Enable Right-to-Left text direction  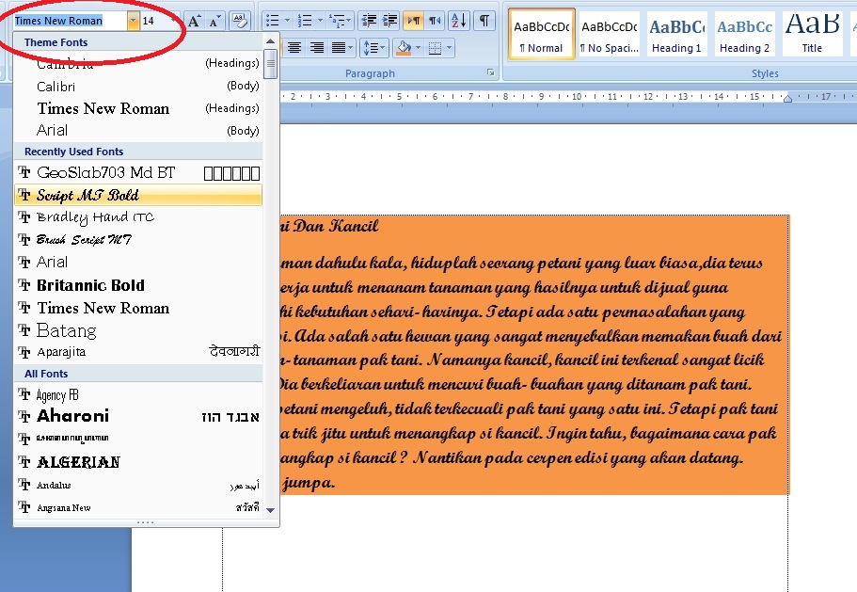[436, 19]
